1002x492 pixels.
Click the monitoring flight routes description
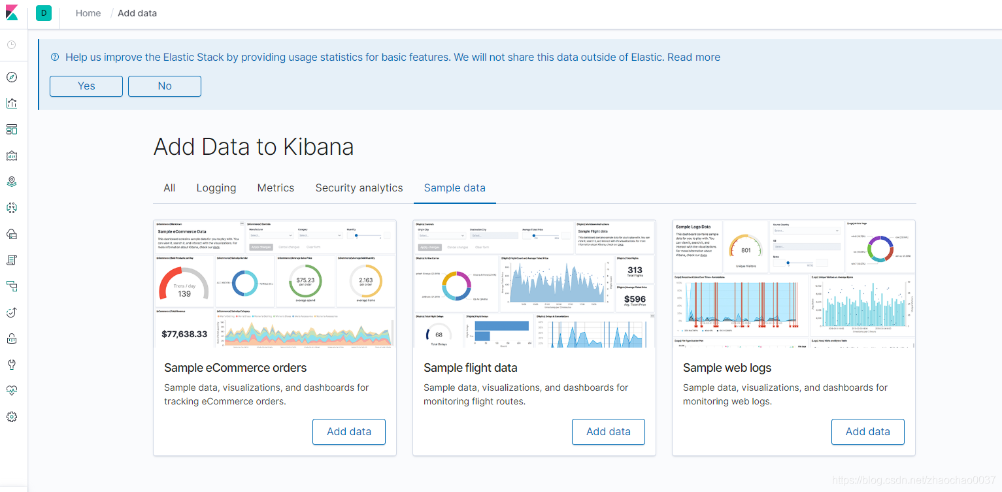526,395
